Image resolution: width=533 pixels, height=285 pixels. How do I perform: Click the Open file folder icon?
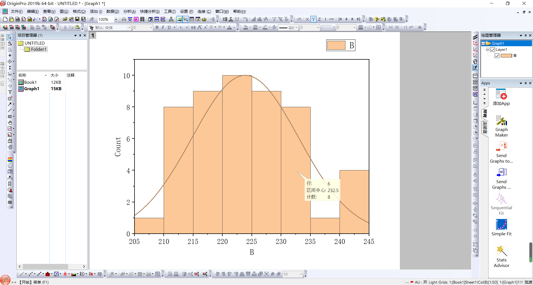65,19
